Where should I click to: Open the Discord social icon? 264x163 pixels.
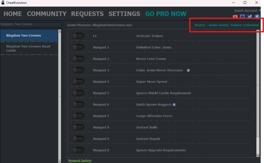(242, 17)
